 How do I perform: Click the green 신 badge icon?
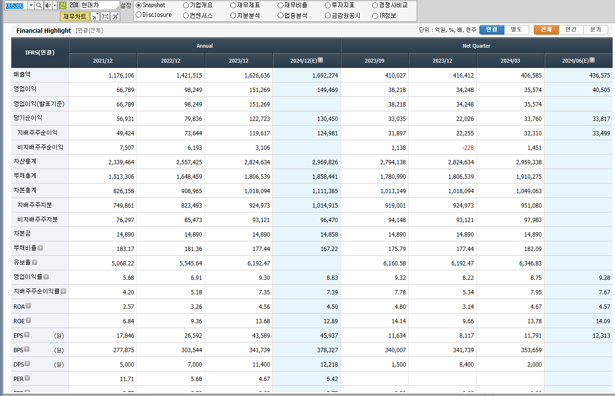pos(62,5)
